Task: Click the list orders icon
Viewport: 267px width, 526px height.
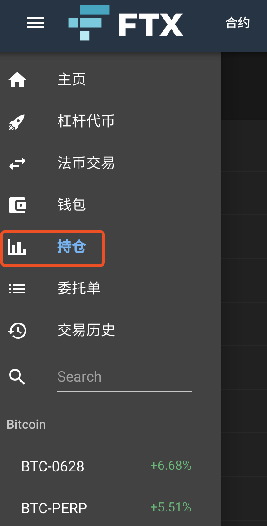Action: tap(17, 289)
